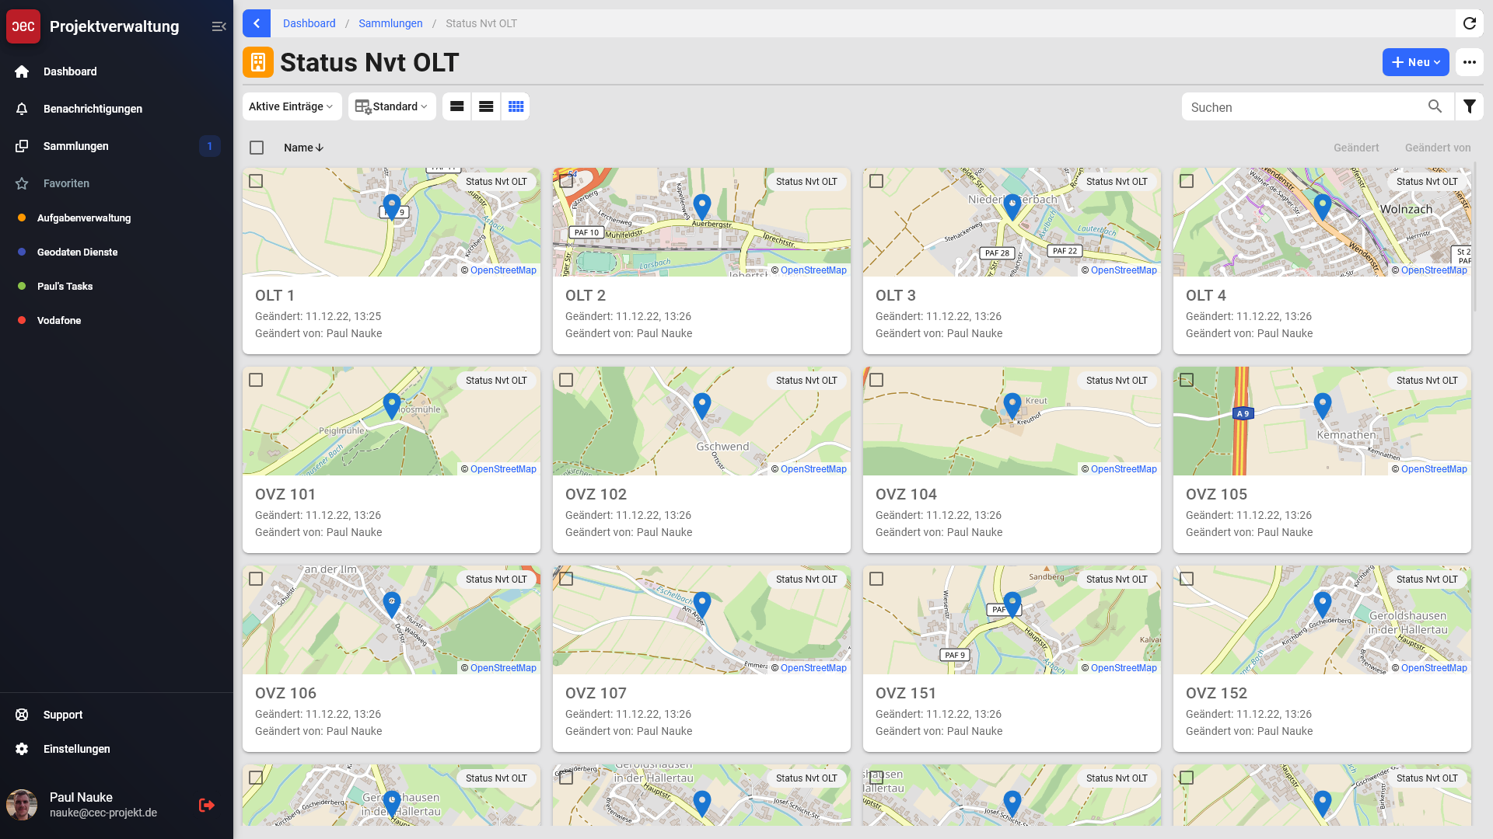
Task: Go to Benachrichtigungen in the sidebar
Action: coord(93,109)
